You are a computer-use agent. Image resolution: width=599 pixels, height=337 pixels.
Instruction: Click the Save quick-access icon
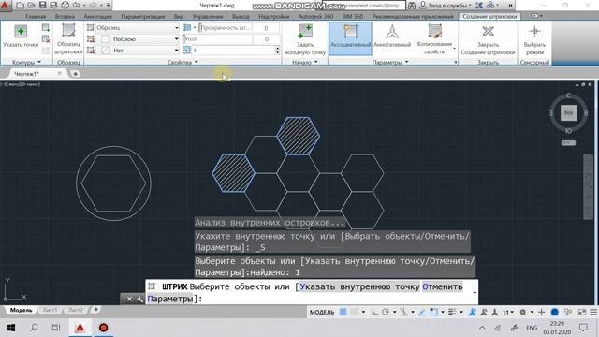(x=42, y=6)
